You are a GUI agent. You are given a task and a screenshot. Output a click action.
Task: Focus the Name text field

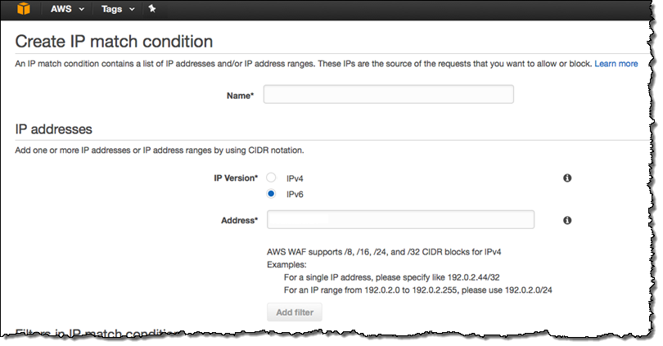coord(389,94)
